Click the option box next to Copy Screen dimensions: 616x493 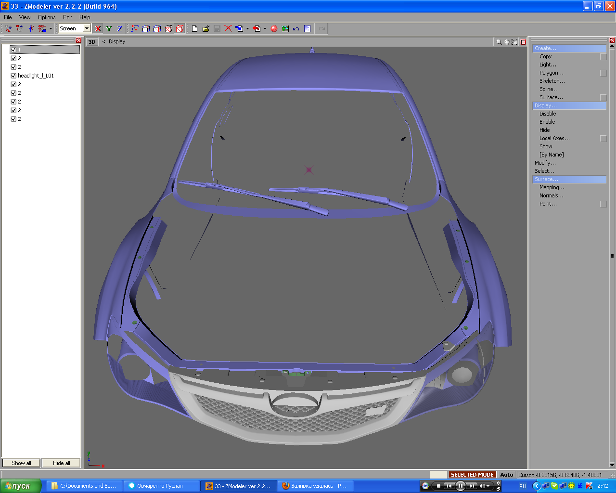coord(603,57)
